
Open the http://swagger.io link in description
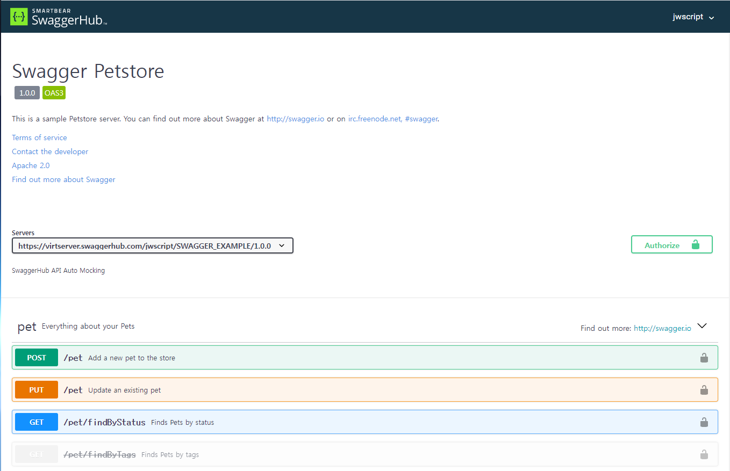[x=295, y=119]
